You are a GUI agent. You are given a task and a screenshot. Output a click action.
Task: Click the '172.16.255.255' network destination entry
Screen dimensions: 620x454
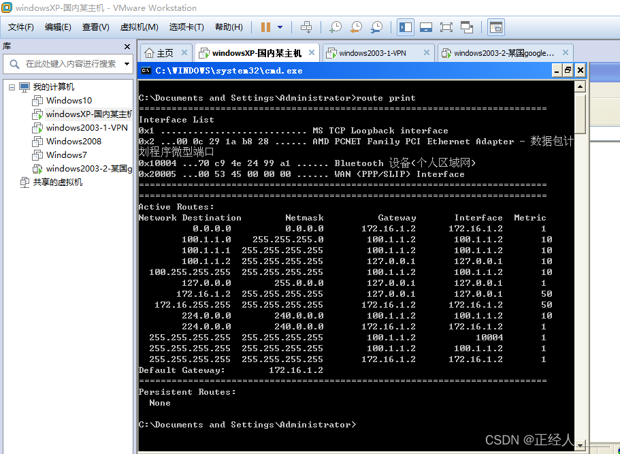(x=193, y=305)
